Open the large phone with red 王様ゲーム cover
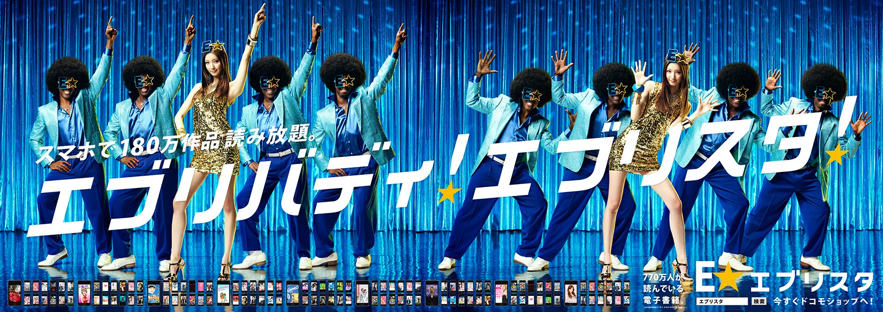 click(x=14, y=293)
